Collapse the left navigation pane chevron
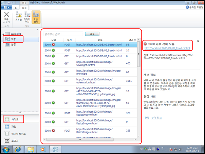 38,30
